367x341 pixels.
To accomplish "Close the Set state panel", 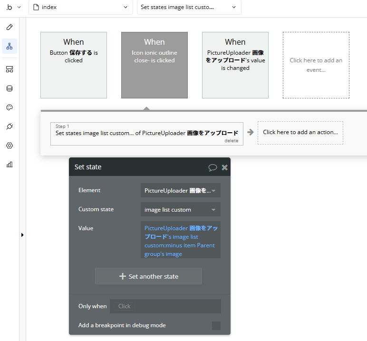I will (x=225, y=167).
